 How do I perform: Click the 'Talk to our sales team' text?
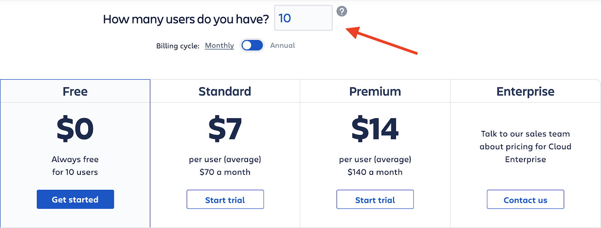coord(525,134)
